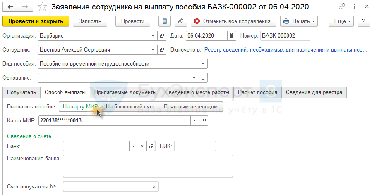Viewport: 372px width, 195px height.
Task: Click the paperclip attachments icon
Action: pyautogui.click(x=180, y=21)
